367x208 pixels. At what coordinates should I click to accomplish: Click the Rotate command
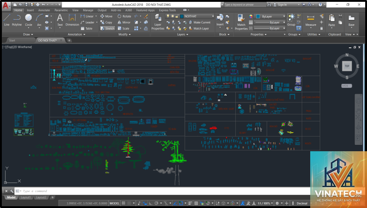point(124,16)
